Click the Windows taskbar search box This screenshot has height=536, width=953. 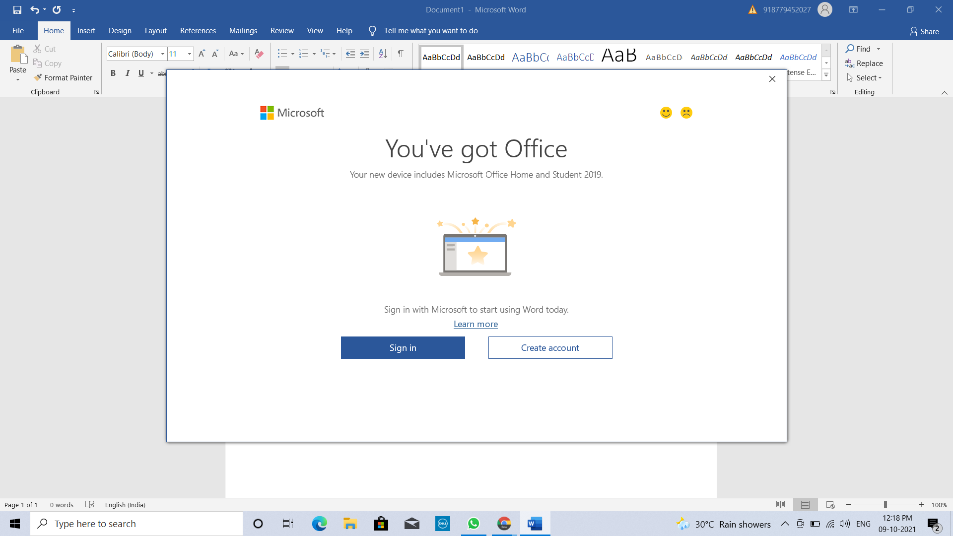pyautogui.click(x=136, y=524)
